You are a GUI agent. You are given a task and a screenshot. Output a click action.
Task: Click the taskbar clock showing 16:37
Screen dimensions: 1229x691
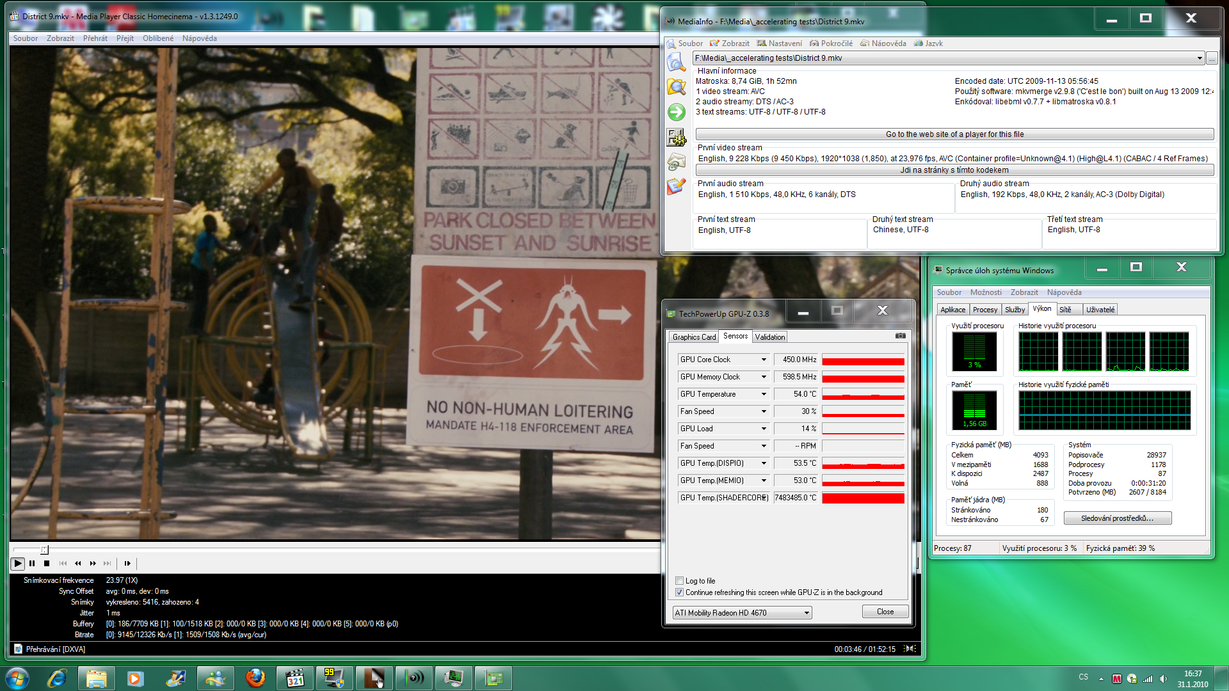coord(1193,679)
